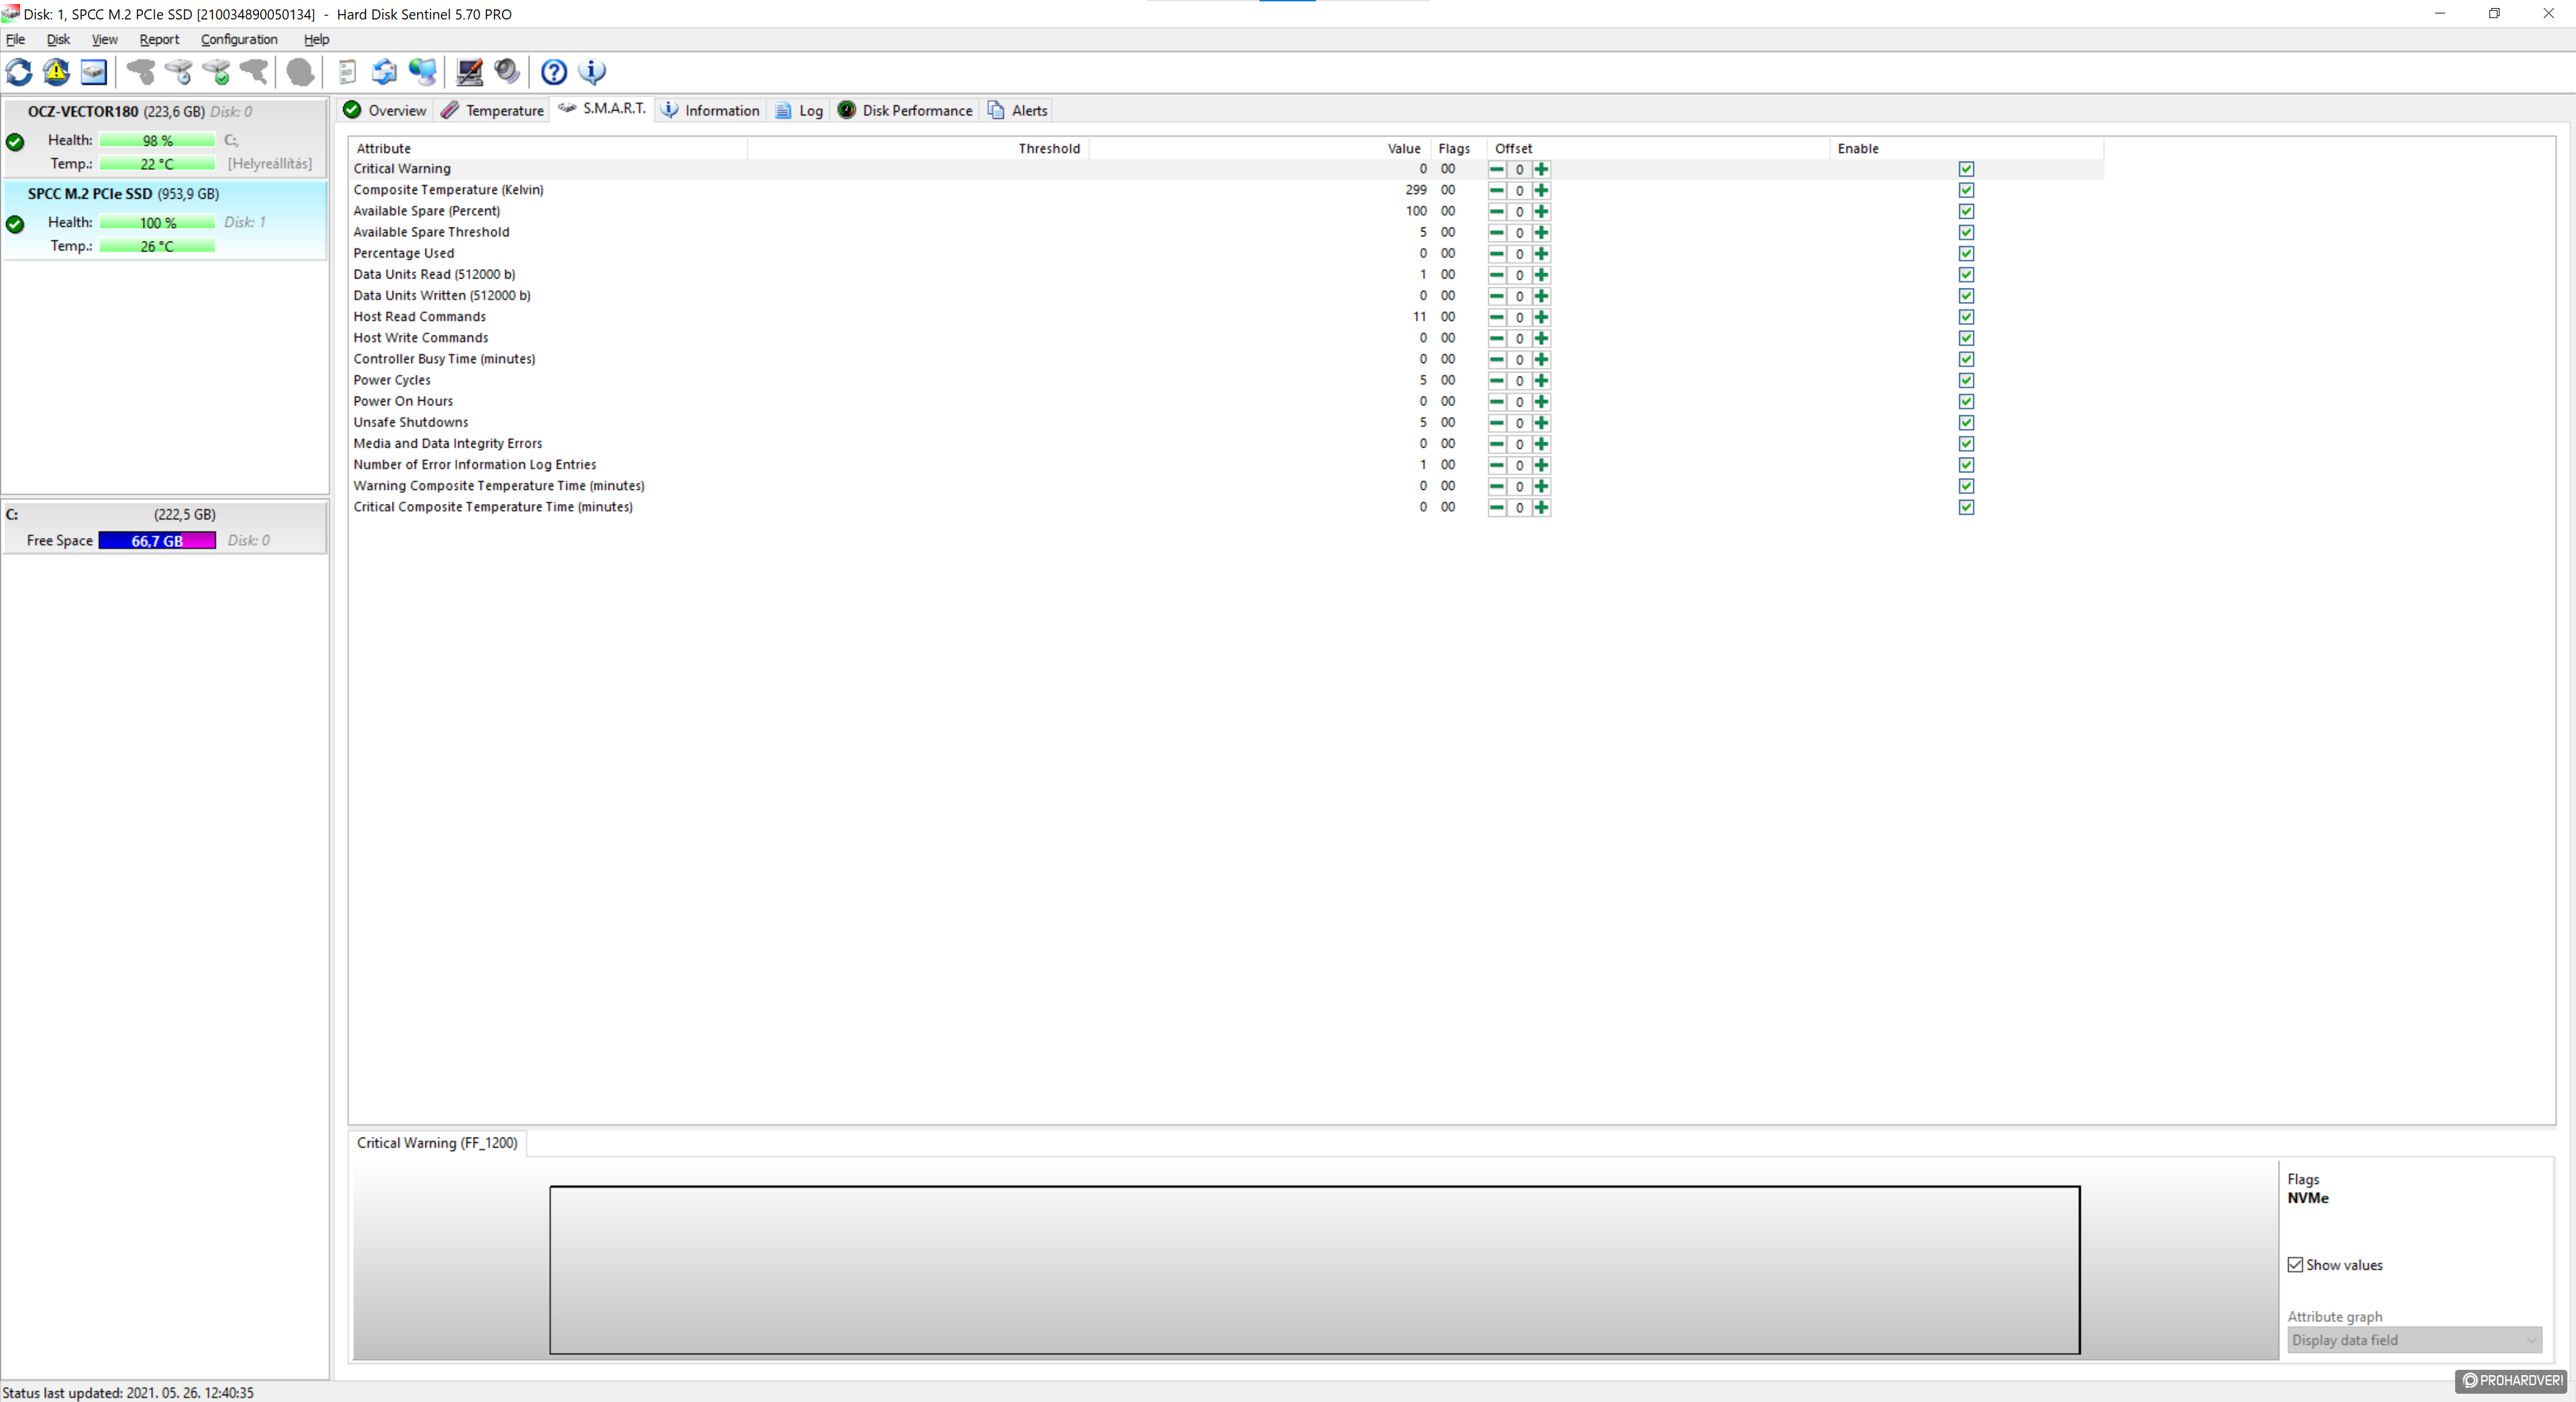
Task: Click the green health check icon for OCZ-VECTOR180
Action: (x=15, y=142)
